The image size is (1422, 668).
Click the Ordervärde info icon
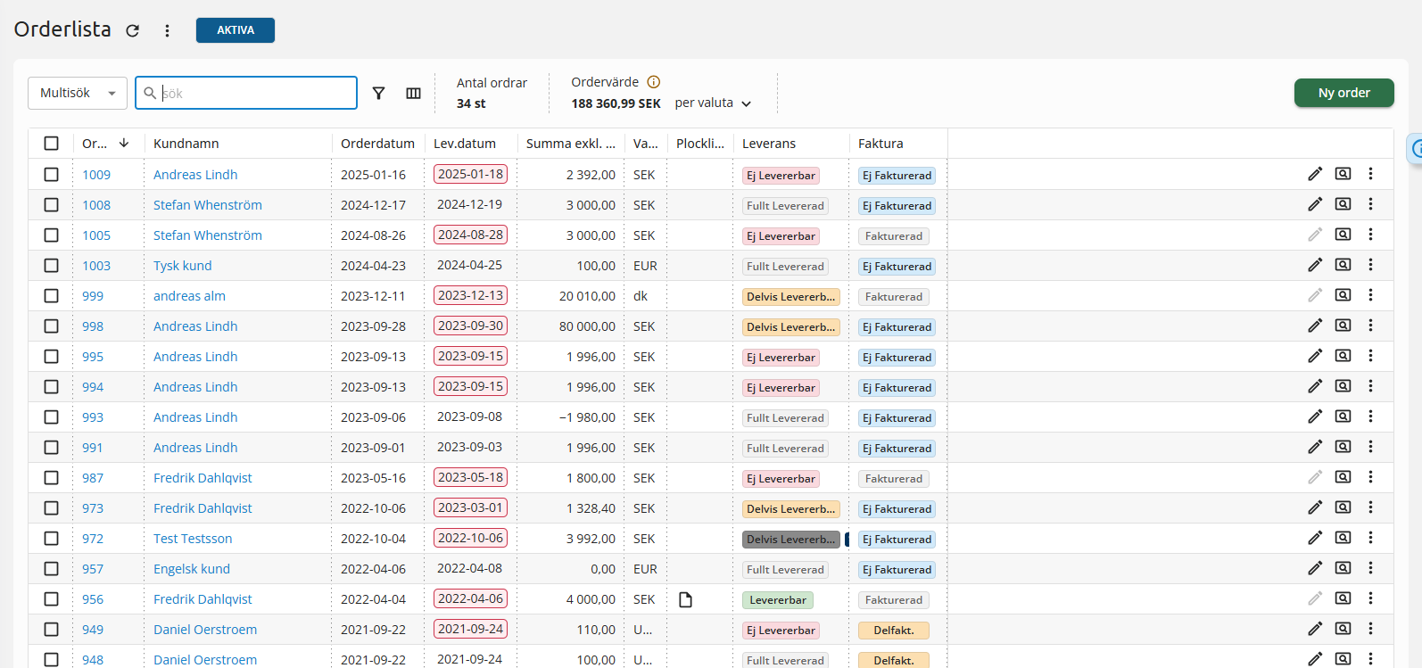point(654,82)
